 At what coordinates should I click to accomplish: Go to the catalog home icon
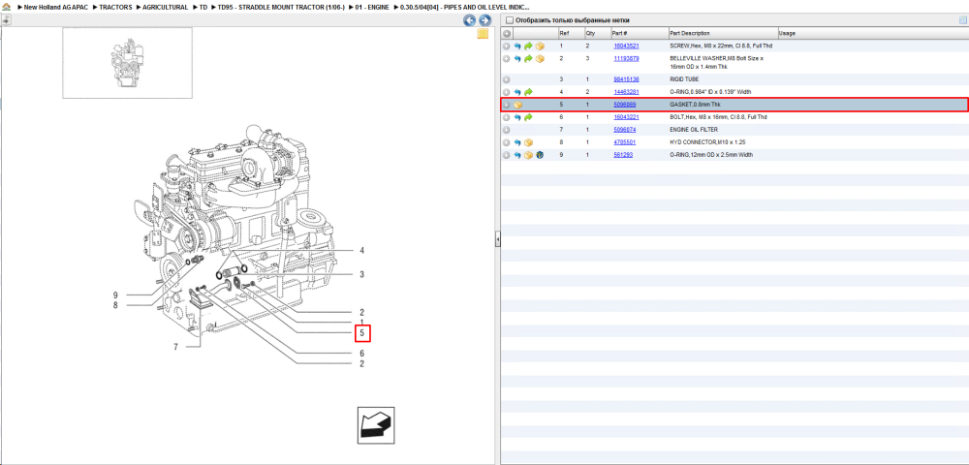coord(6,7)
